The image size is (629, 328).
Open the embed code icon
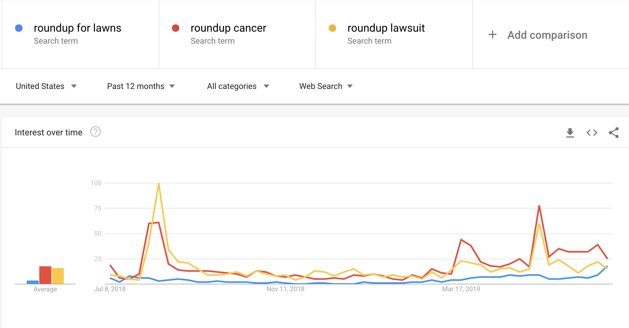coord(592,133)
